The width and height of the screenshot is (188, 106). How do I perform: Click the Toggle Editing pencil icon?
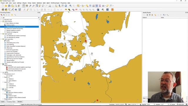pyautogui.click(x=28, y=10)
